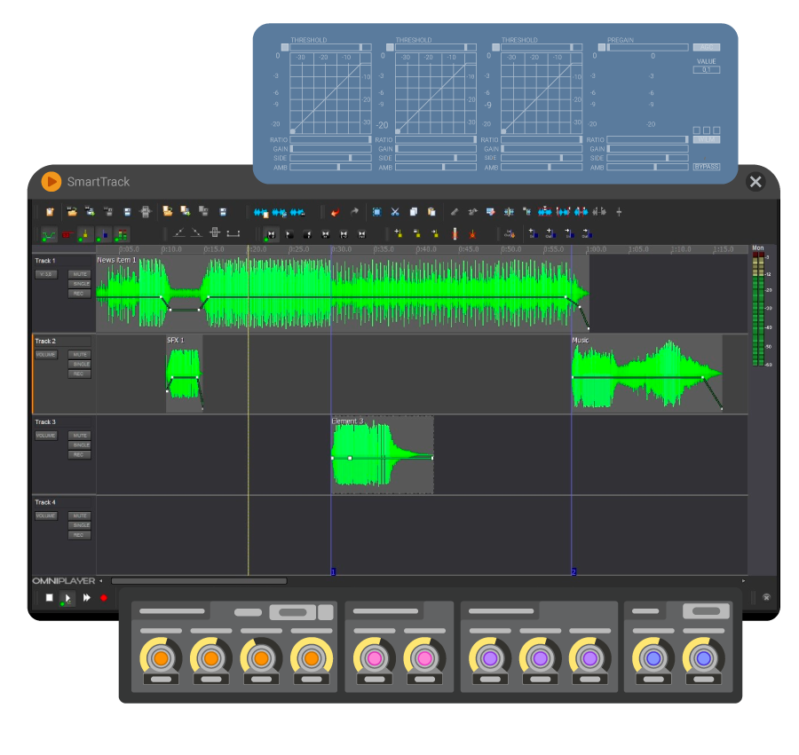Image resolution: width=799 pixels, height=755 pixels.
Task: Select the pencil draw tool icon
Action: [454, 212]
